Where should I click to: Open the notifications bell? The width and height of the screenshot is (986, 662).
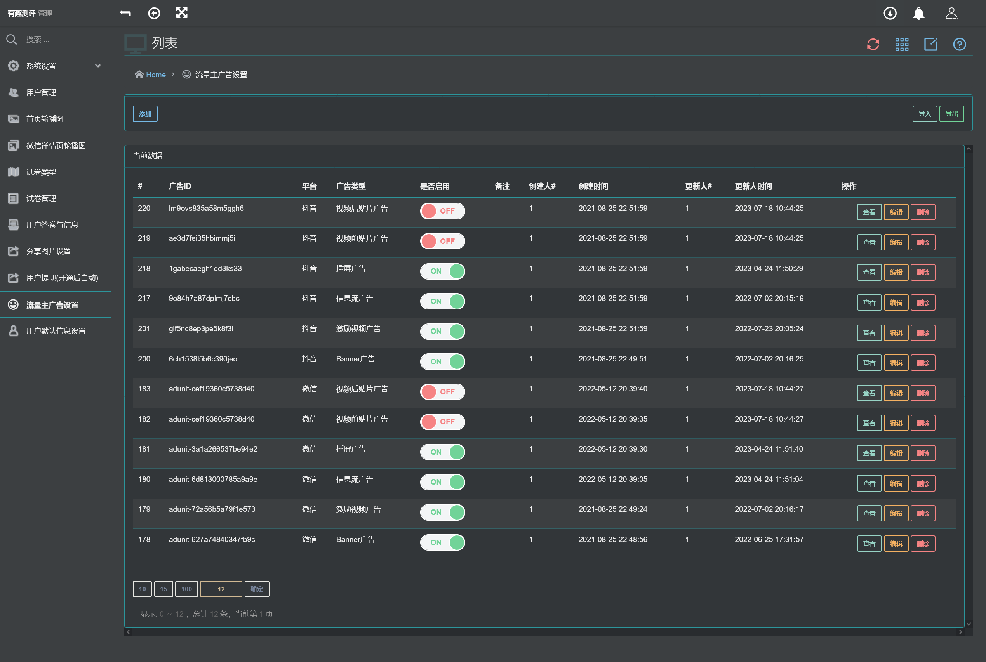tap(918, 13)
